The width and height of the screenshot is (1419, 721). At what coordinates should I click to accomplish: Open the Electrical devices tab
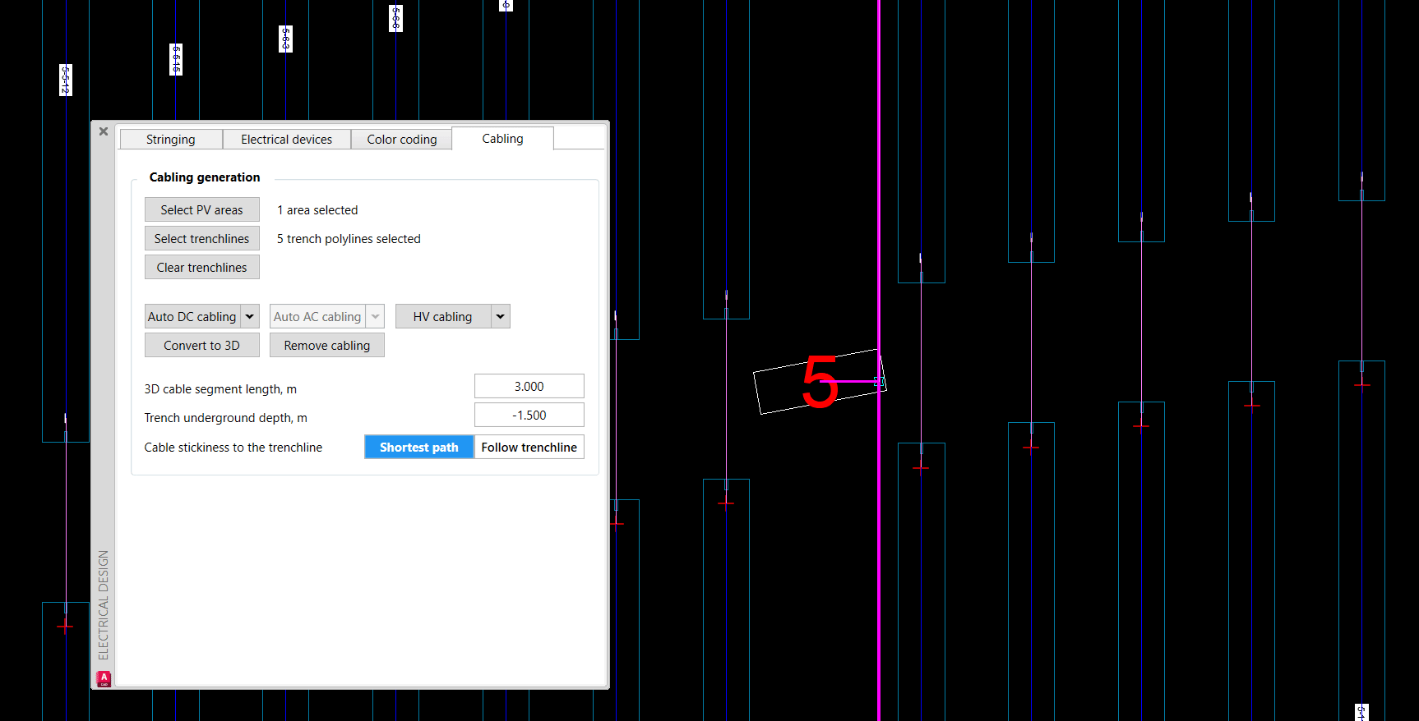tap(286, 140)
